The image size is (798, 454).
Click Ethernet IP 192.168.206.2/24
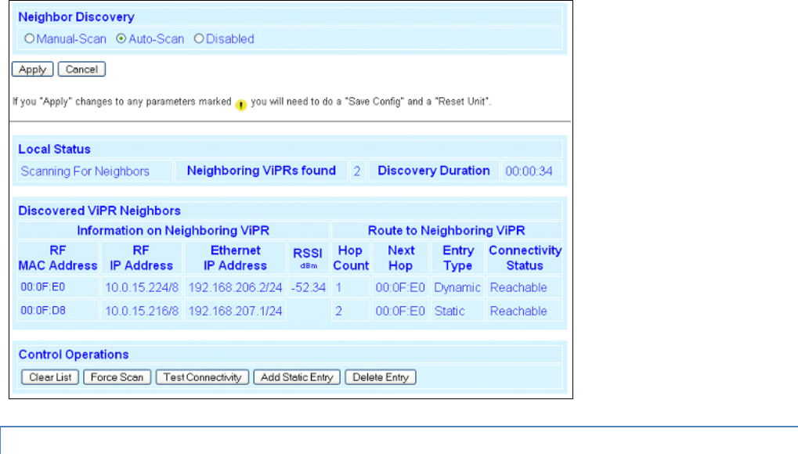(x=235, y=287)
